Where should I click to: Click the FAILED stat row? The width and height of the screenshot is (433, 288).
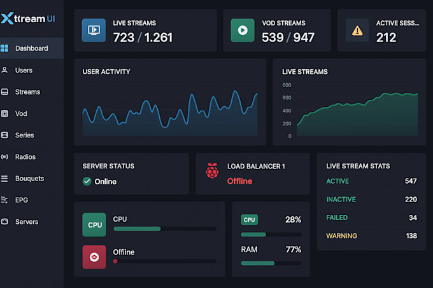[x=371, y=217]
